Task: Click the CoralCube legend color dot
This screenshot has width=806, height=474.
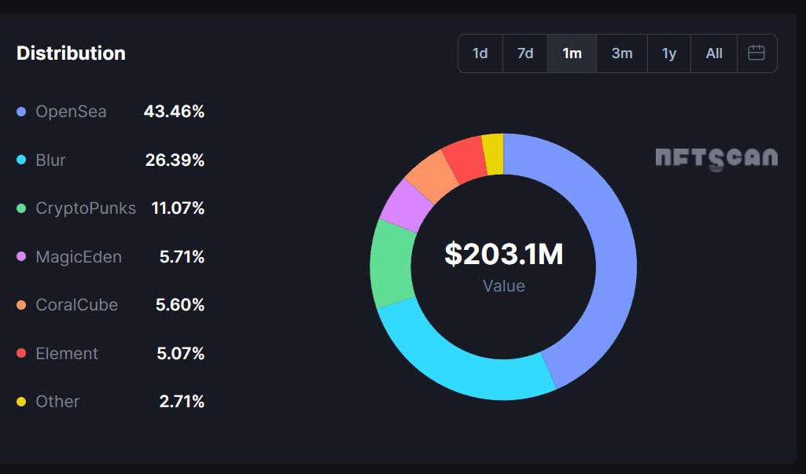Action: [21, 305]
